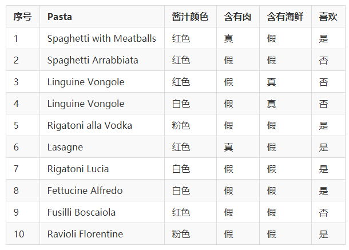349x250 pixels.
Task: Select the Spaghetti Arrabbiata cell
Action: coord(93,60)
